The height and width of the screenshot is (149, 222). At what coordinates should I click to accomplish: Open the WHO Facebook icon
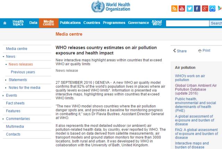point(197,8)
